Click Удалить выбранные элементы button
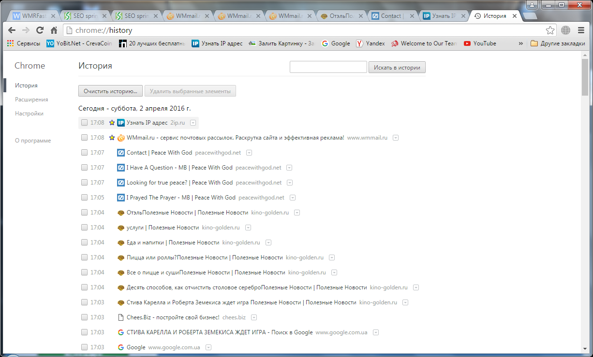Image resolution: width=593 pixels, height=357 pixels. point(190,91)
